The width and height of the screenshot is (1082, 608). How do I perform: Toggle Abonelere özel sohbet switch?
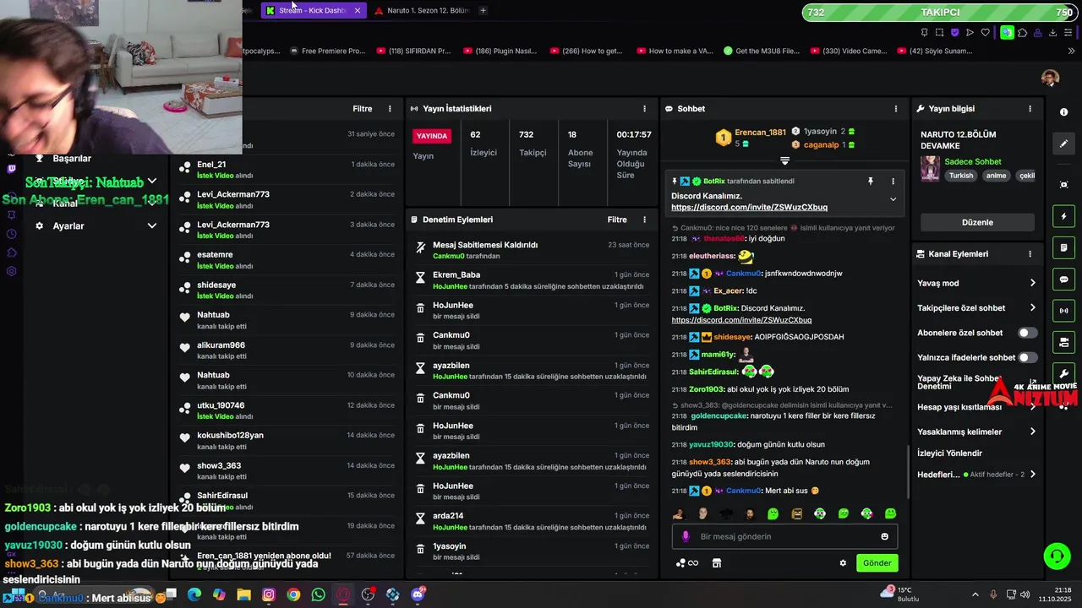point(1027,333)
